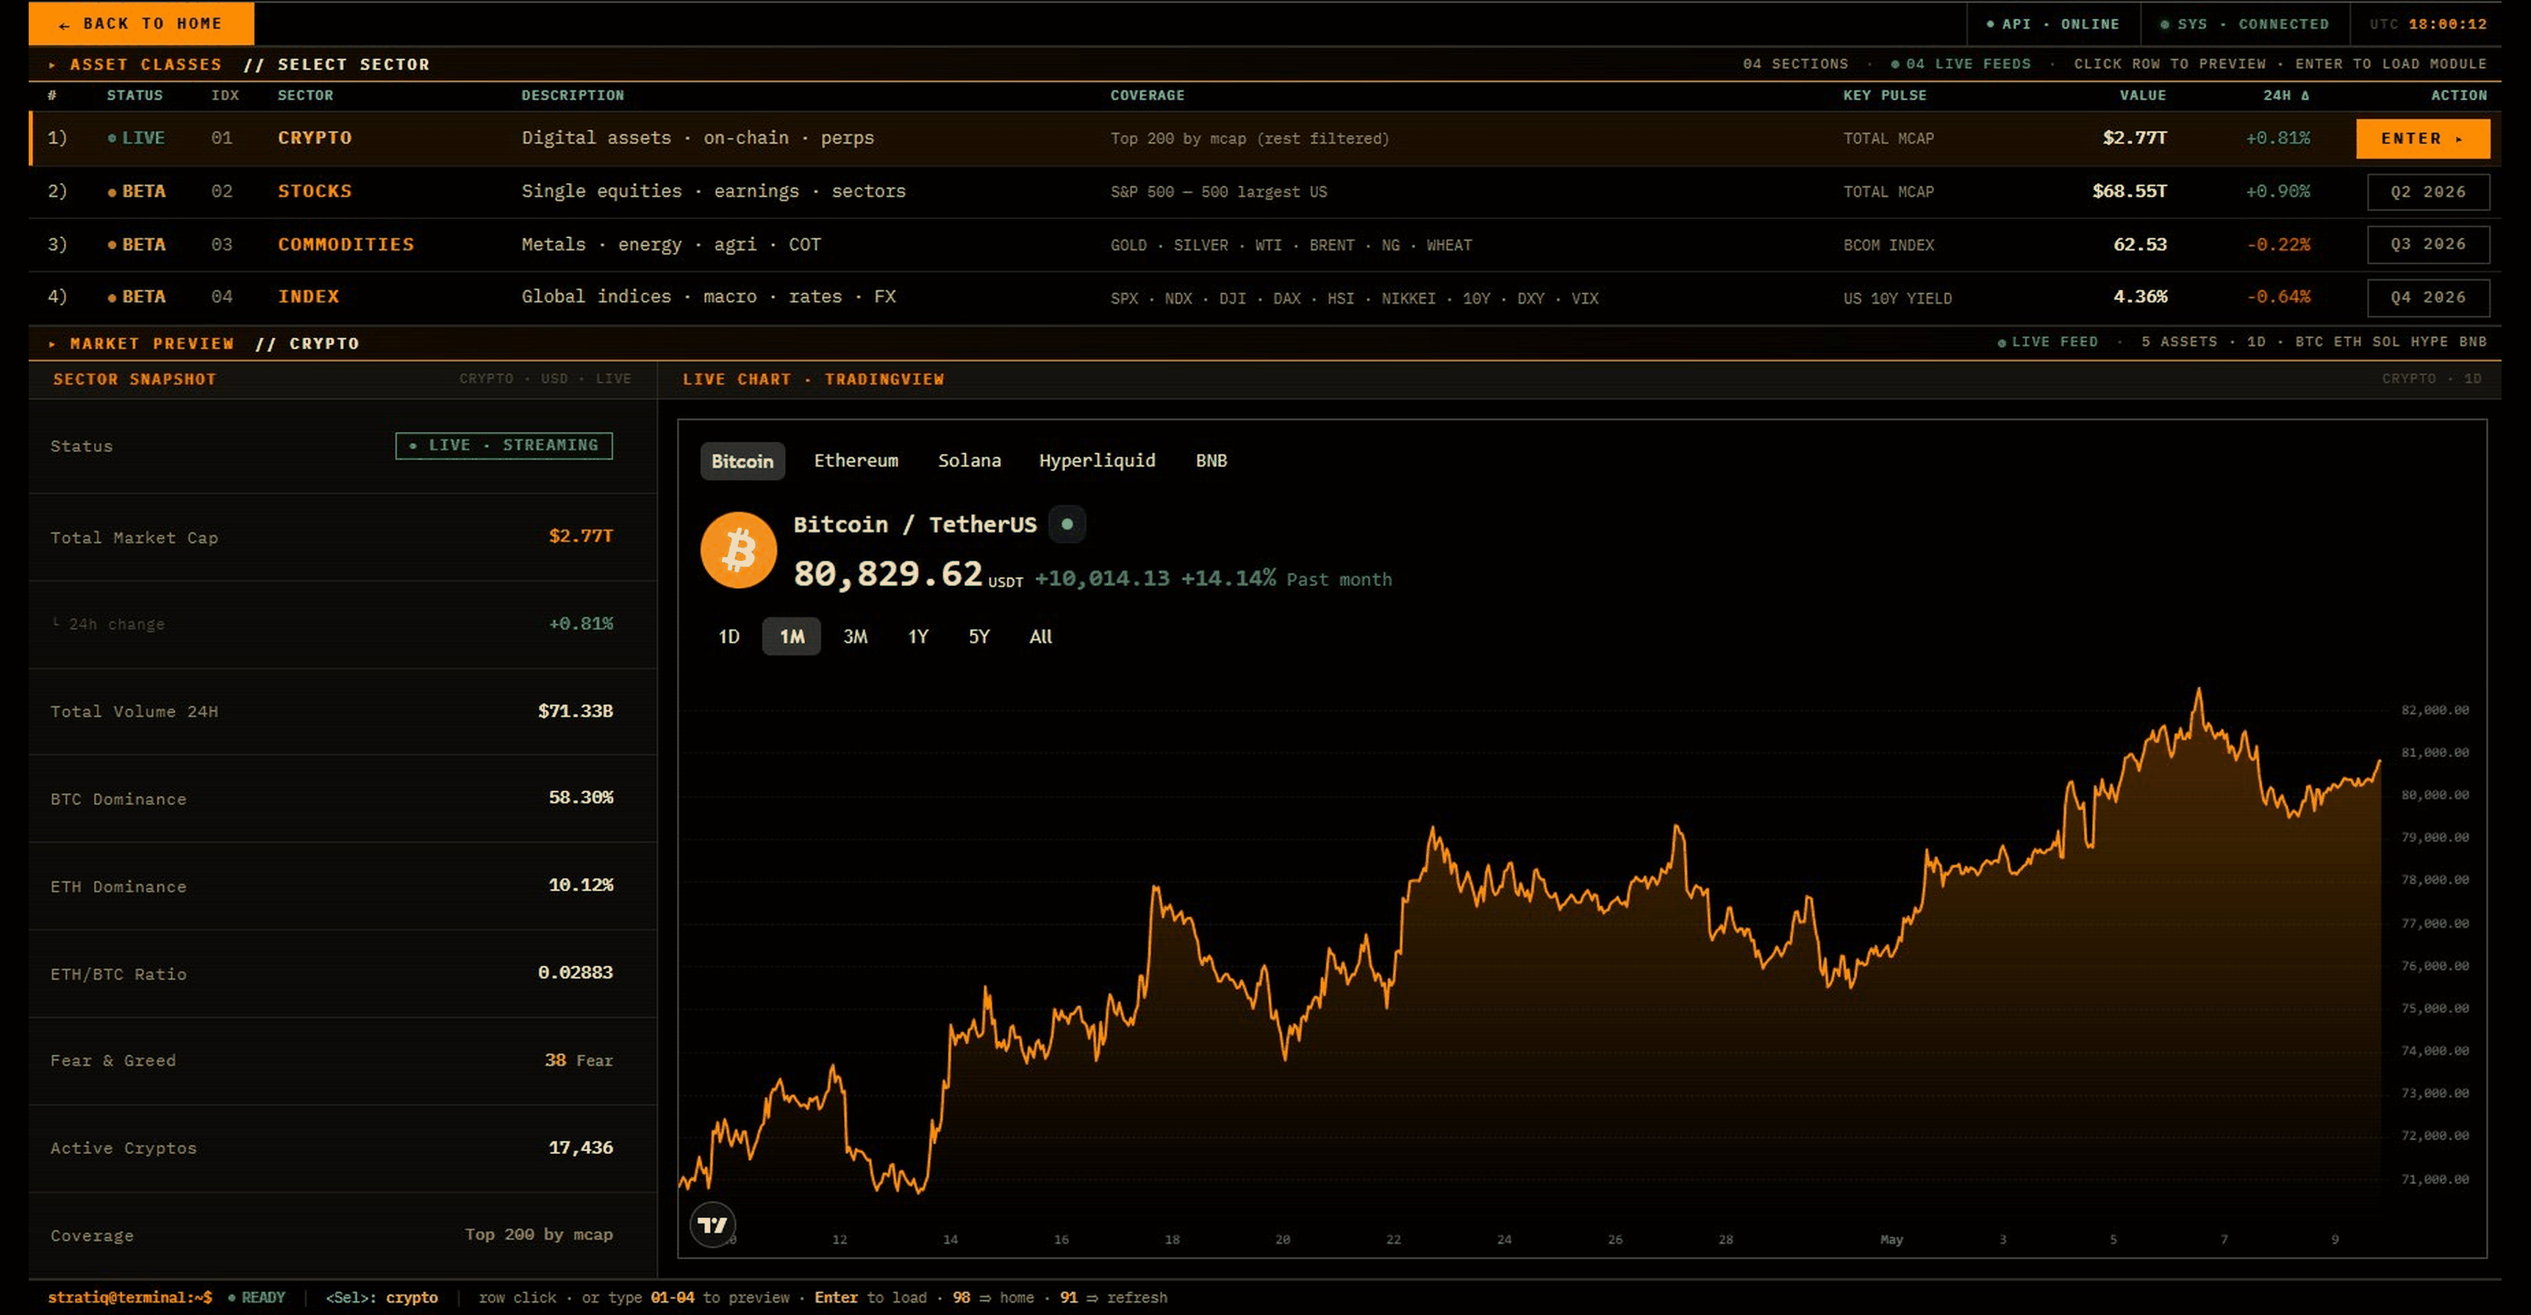2531x1315 pixels.
Task: Click the 04 LIVE FEEDS indicator
Action: tap(1961, 64)
